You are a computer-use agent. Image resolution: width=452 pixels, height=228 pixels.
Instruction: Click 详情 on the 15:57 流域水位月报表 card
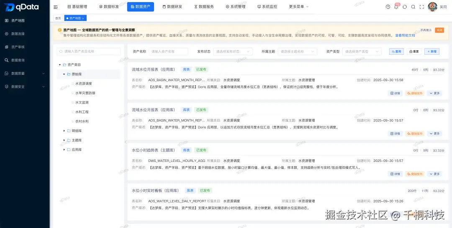tap(395, 134)
